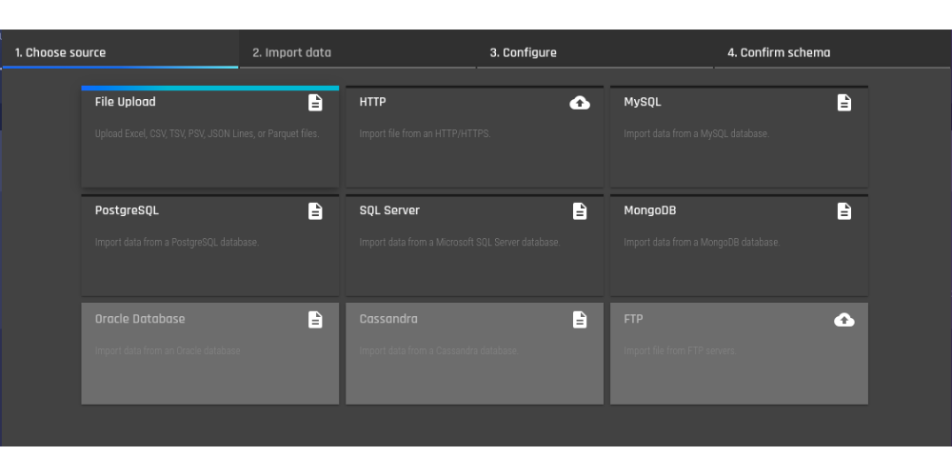Select the PostgreSQL source title
Screen dimensions: 952x476
tap(127, 210)
